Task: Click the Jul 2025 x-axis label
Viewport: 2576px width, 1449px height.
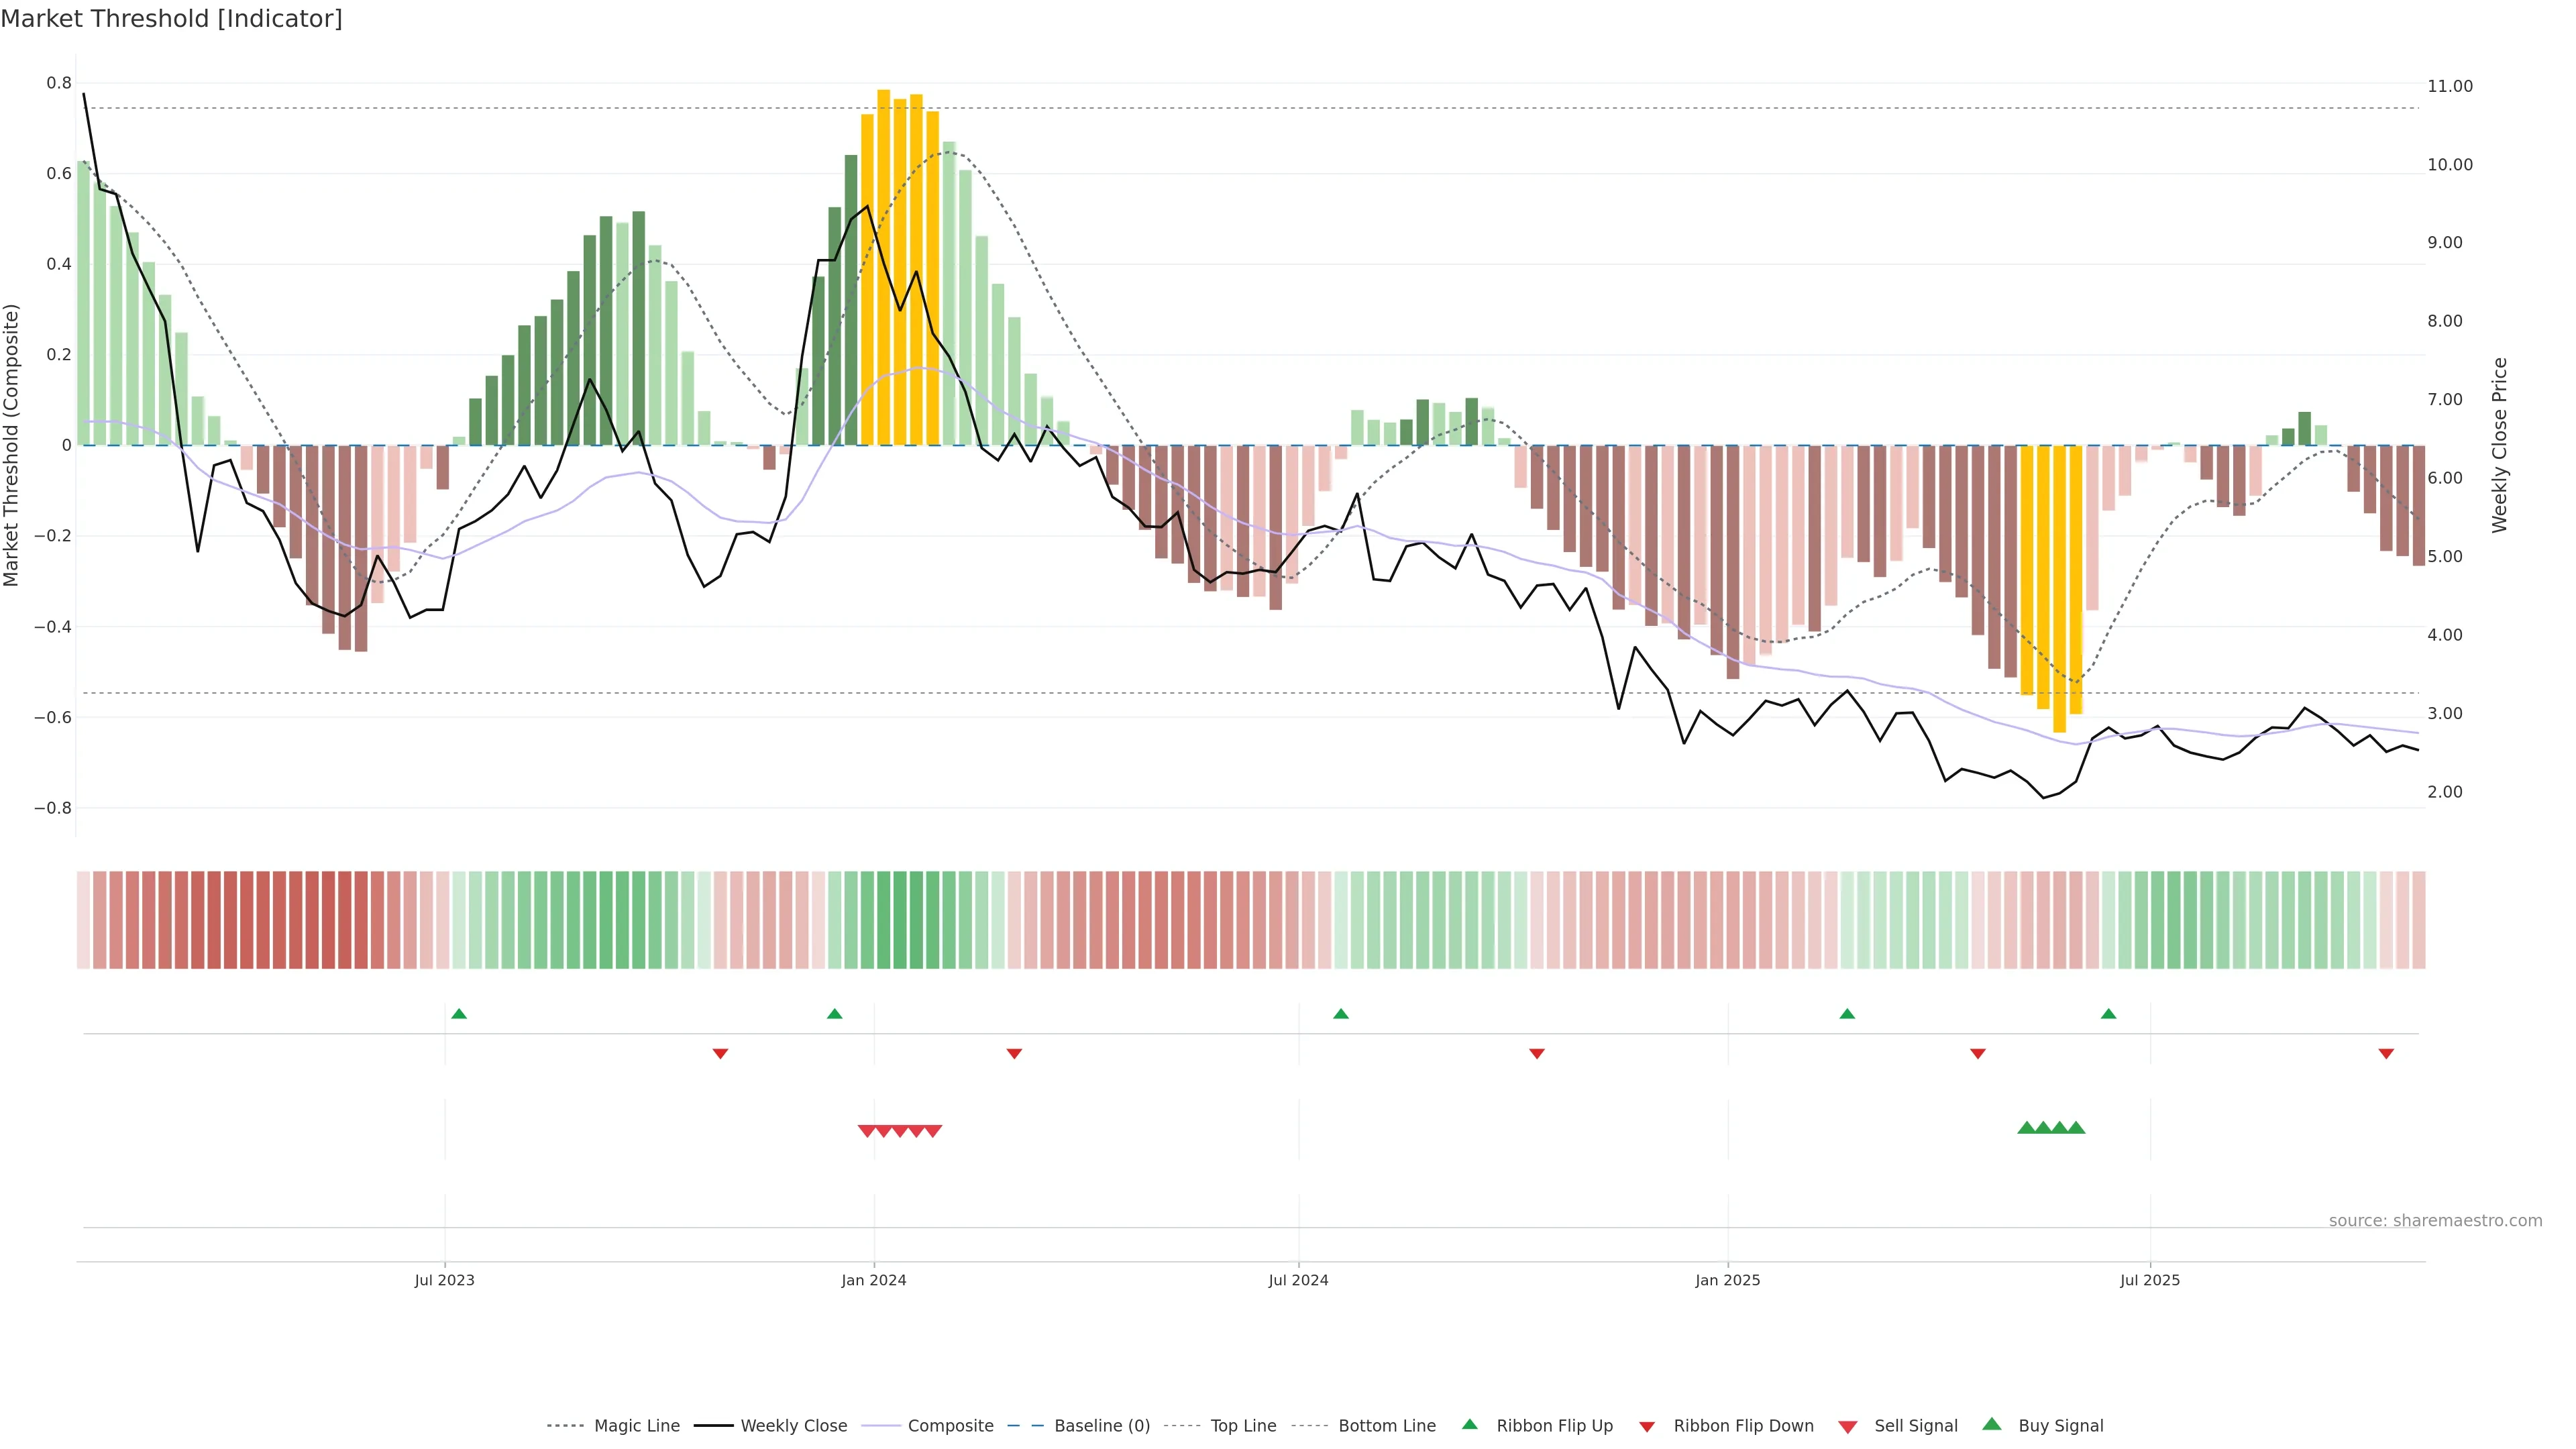Action: [2149, 1280]
